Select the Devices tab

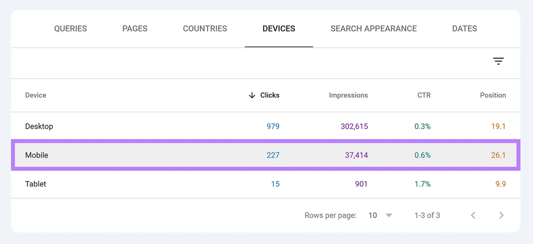pyautogui.click(x=279, y=28)
